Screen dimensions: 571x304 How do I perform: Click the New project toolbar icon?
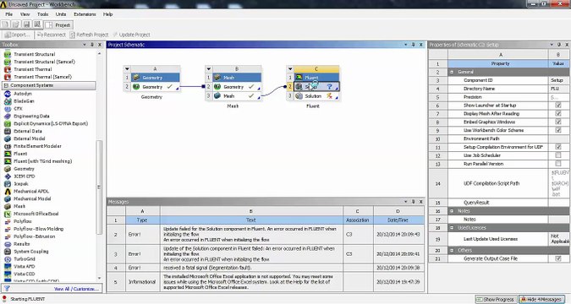(5, 24)
